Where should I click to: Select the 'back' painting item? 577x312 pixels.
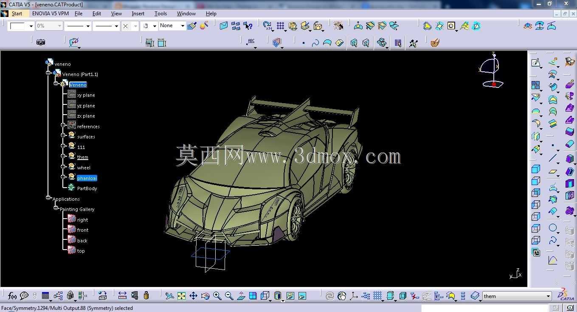coord(82,241)
